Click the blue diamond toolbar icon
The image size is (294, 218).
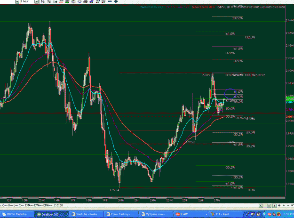(79, 1)
